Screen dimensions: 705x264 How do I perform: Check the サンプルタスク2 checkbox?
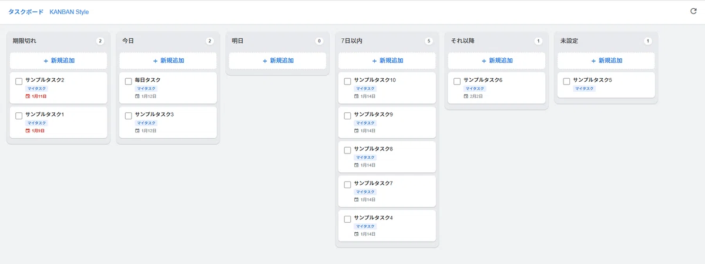click(19, 81)
